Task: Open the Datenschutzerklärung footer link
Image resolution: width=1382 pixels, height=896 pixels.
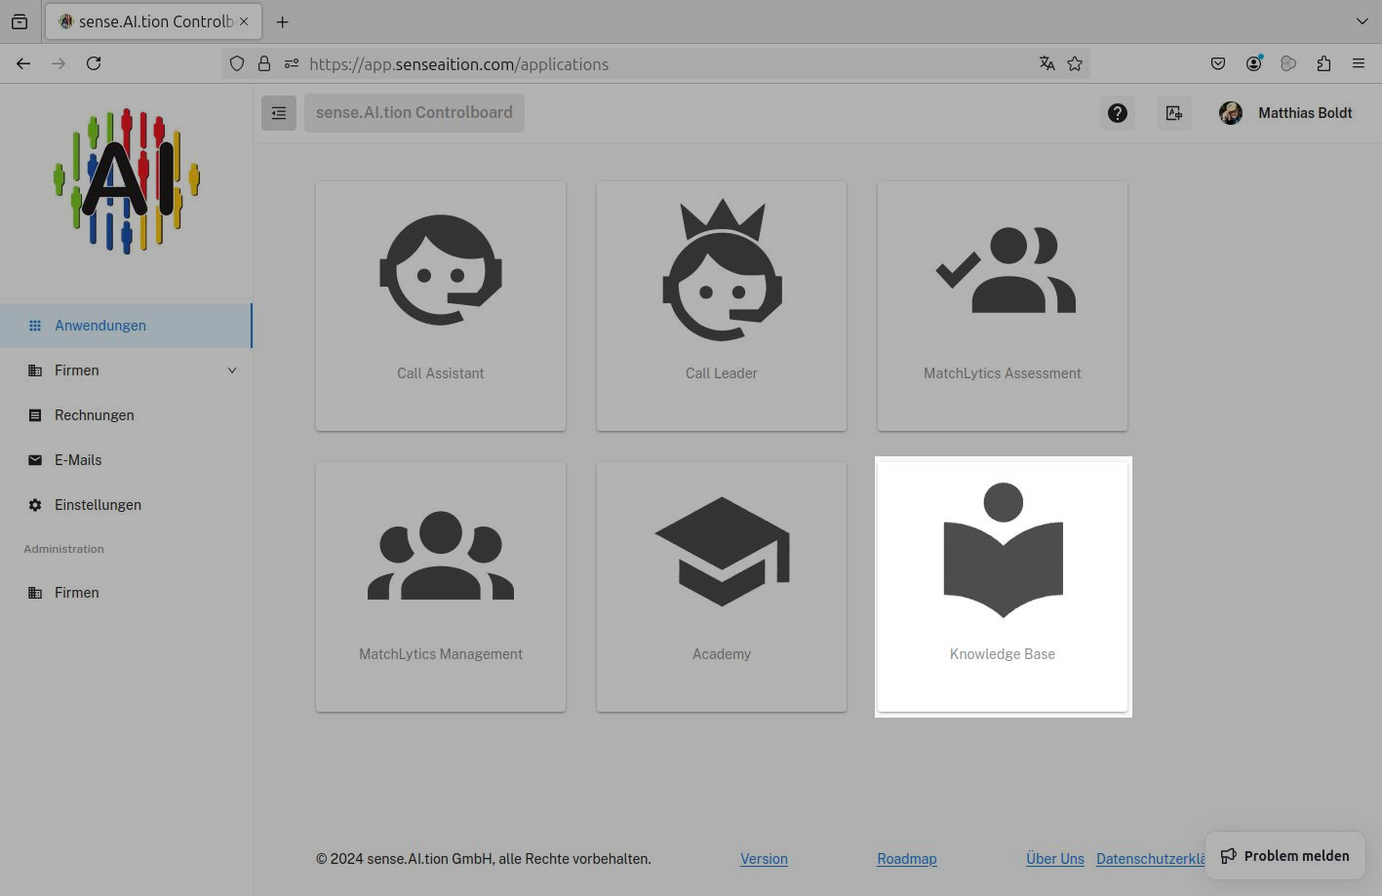Action: point(1151,859)
